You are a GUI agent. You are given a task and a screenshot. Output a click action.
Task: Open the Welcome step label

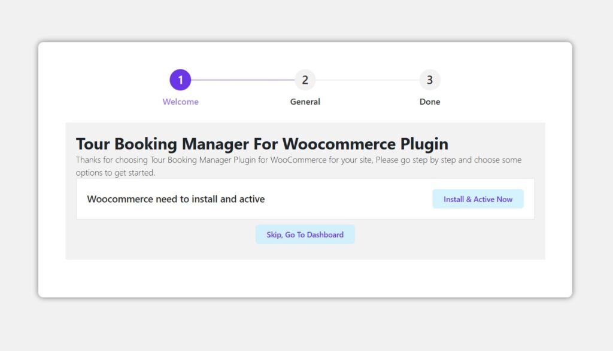tap(181, 102)
